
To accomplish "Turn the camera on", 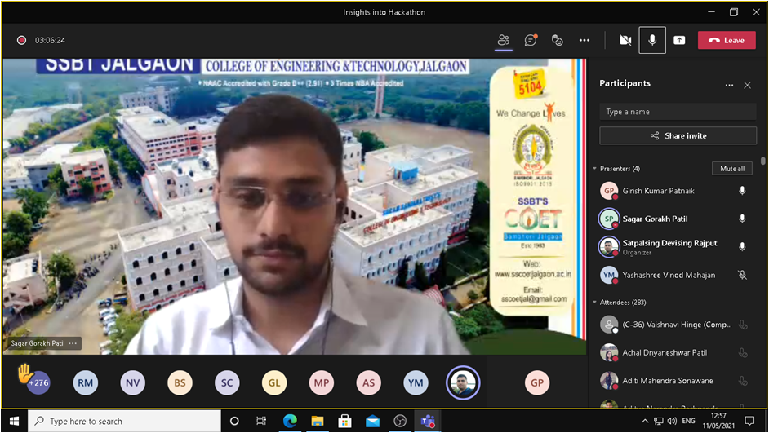I will tap(625, 40).
